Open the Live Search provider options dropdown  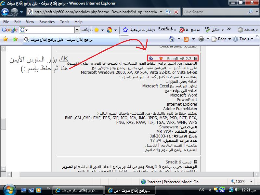tap(257, 12)
